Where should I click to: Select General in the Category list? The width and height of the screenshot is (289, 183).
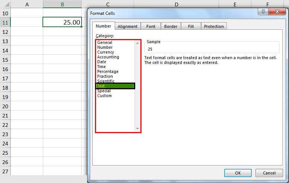pyautogui.click(x=105, y=42)
